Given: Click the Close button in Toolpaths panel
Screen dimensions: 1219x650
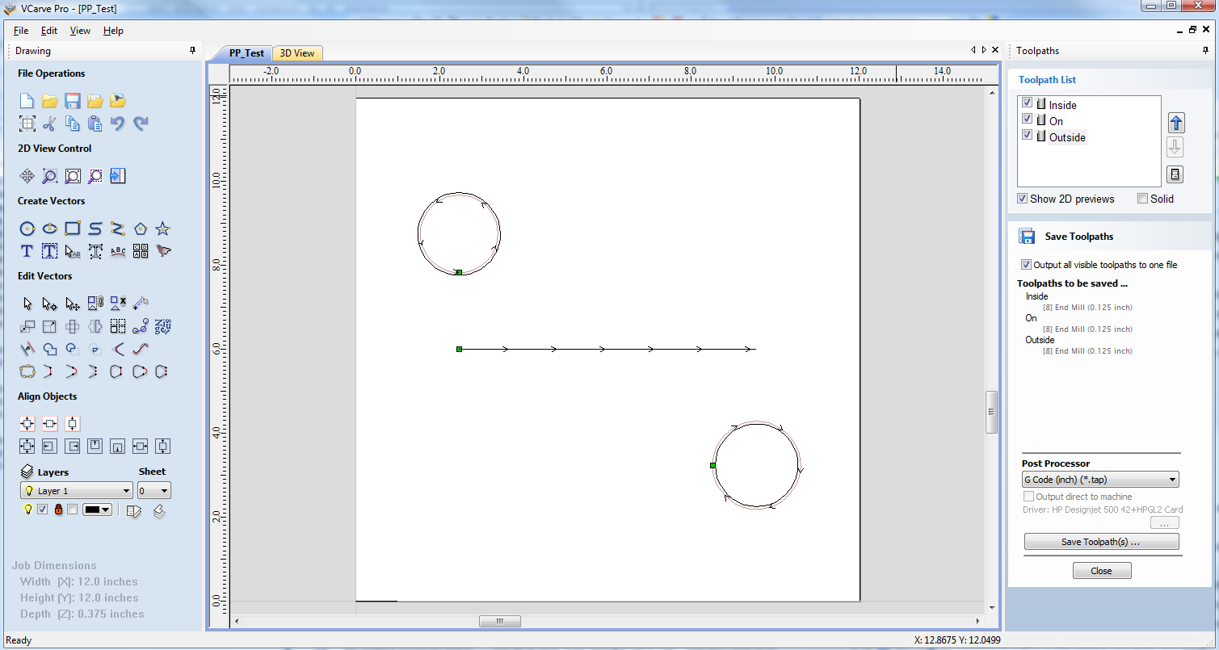Looking at the screenshot, I should tap(1102, 571).
